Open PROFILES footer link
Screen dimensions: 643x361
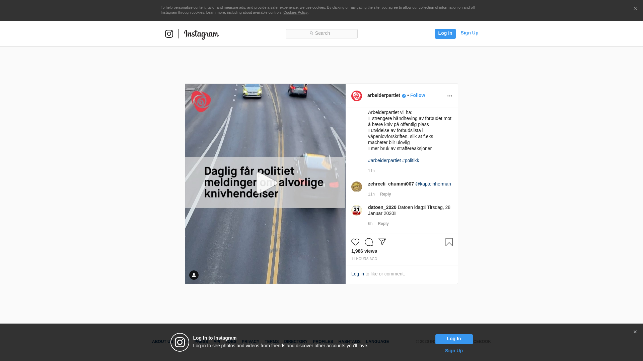323,342
